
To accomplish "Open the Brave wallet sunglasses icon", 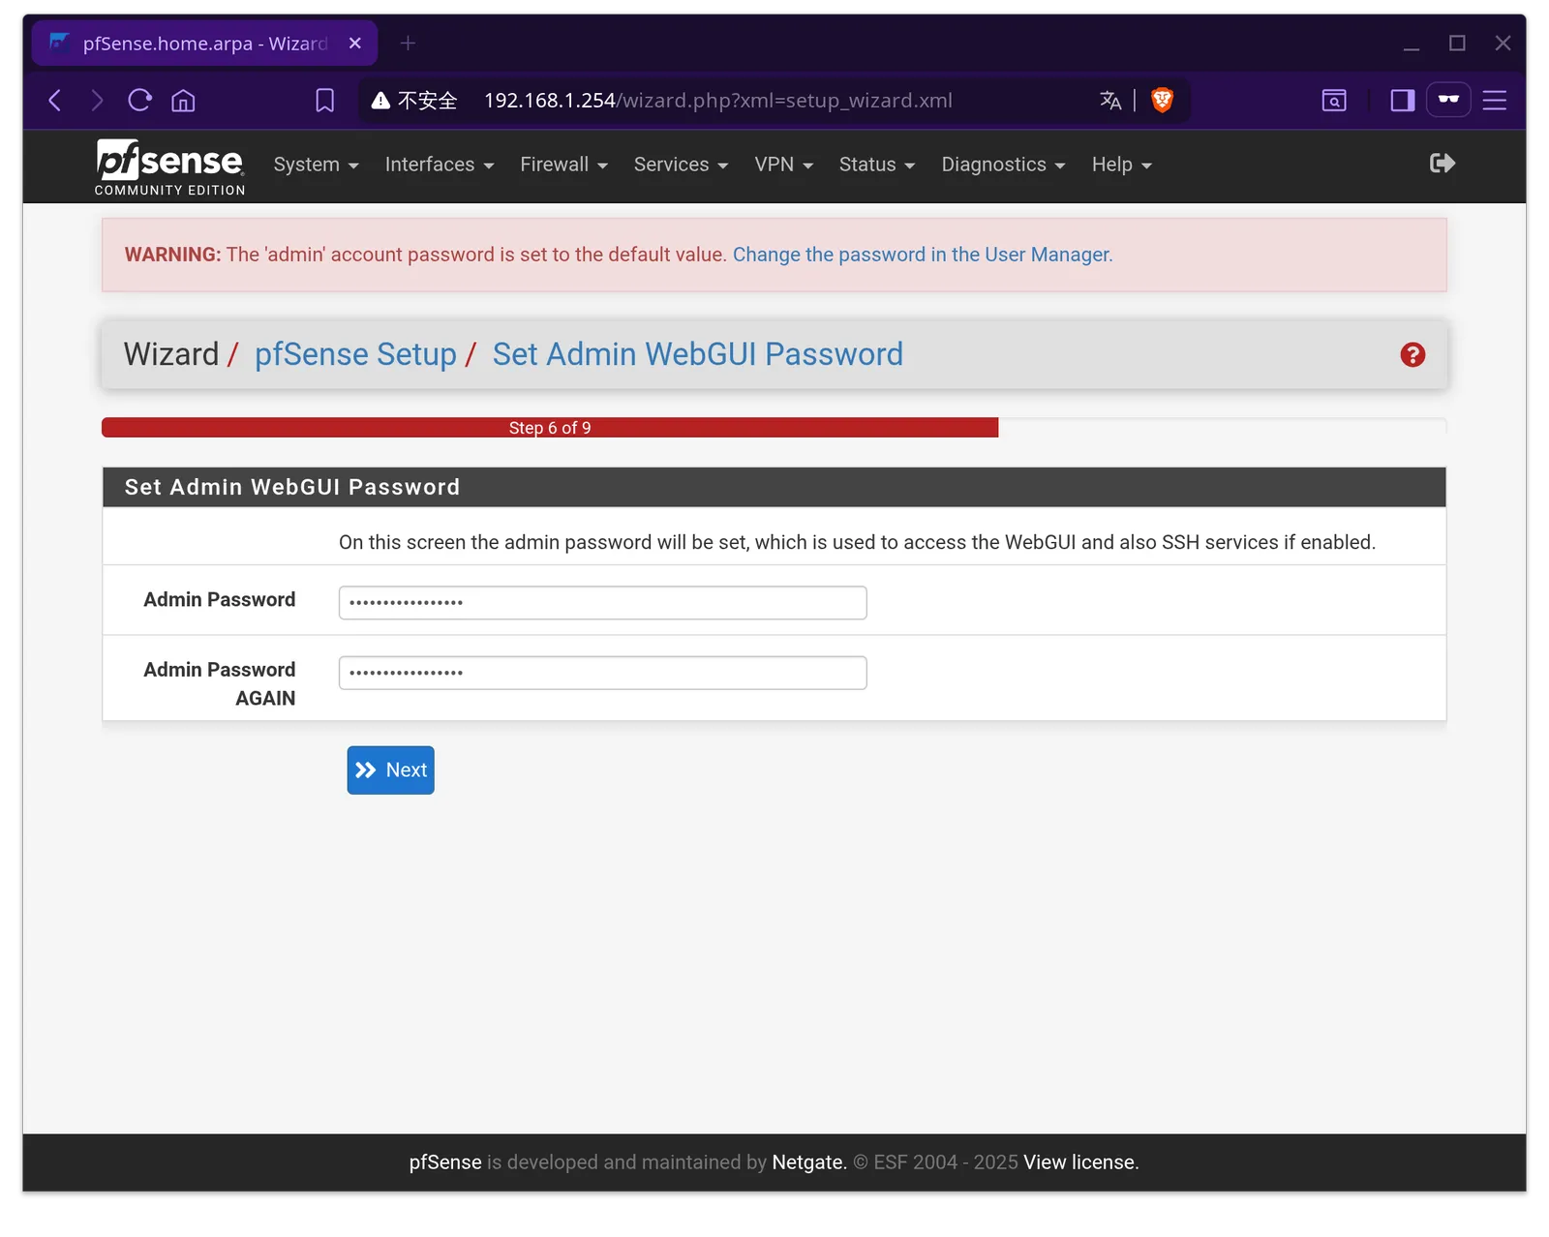I will pyautogui.click(x=1448, y=100).
